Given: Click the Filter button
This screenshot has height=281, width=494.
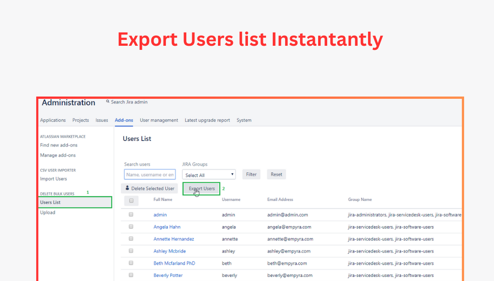Looking at the screenshot, I should (251, 174).
